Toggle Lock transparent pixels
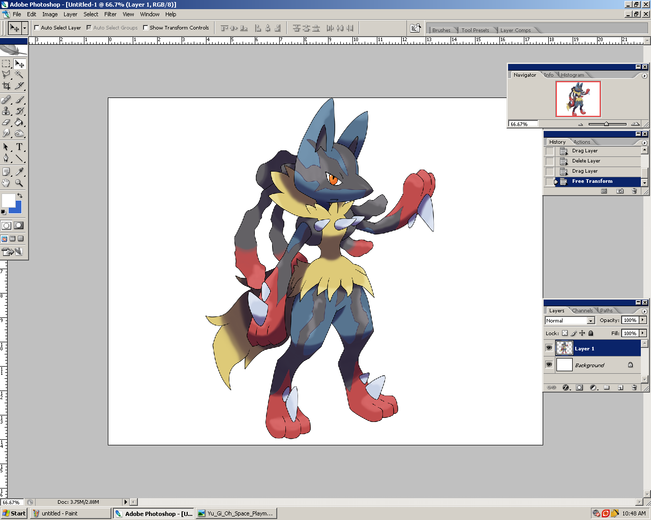651x520 pixels. 565,333
